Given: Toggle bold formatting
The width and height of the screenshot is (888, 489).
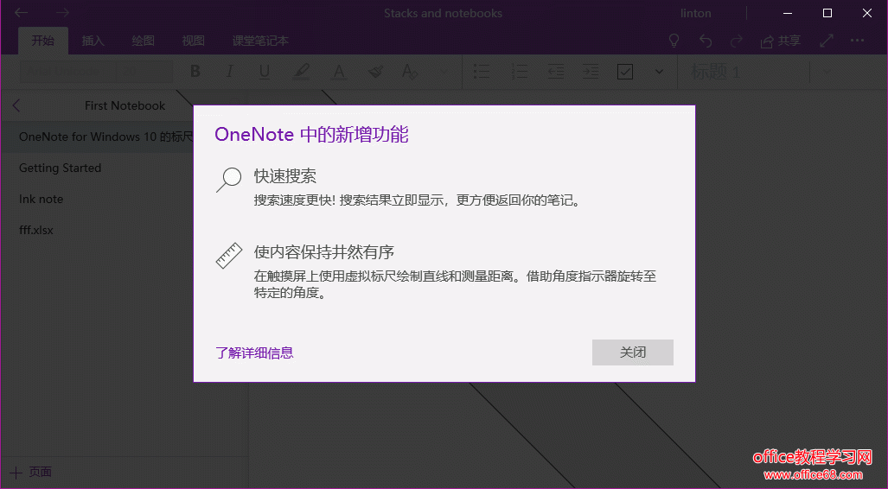Looking at the screenshot, I should point(195,72).
